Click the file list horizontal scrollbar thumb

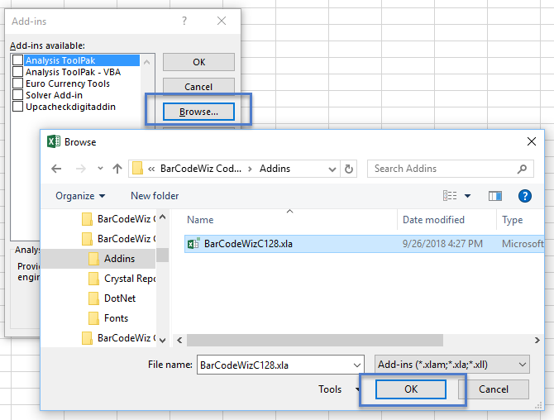315,341
